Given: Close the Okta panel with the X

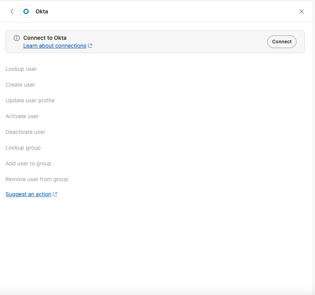Looking at the screenshot, I should click(301, 11).
